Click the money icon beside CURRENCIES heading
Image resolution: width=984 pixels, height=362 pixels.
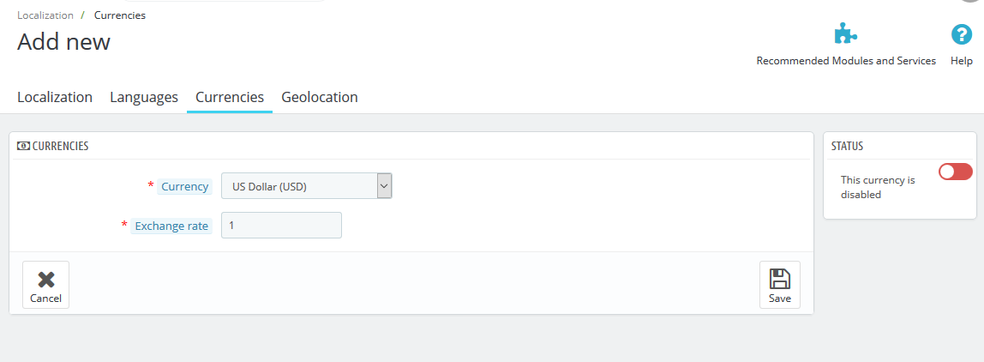(x=23, y=147)
